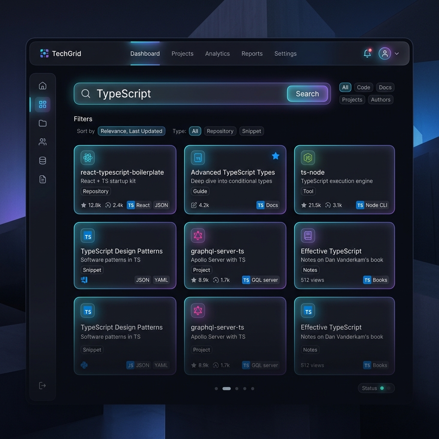Click the logout icon in sidebar
Image resolution: width=439 pixels, height=439 pixels.
tap(42, 385)
